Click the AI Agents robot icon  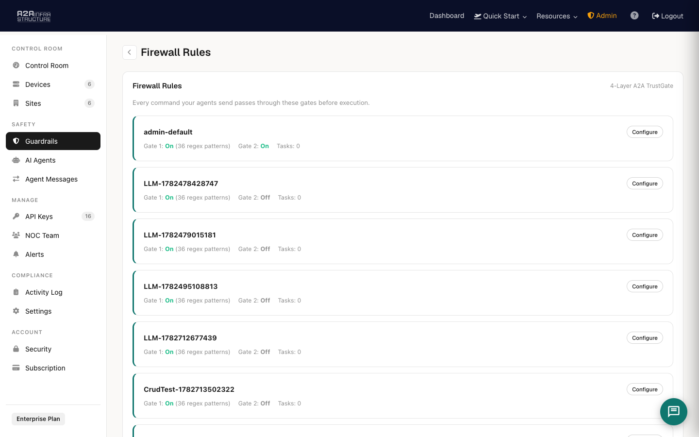coord(16,160)
